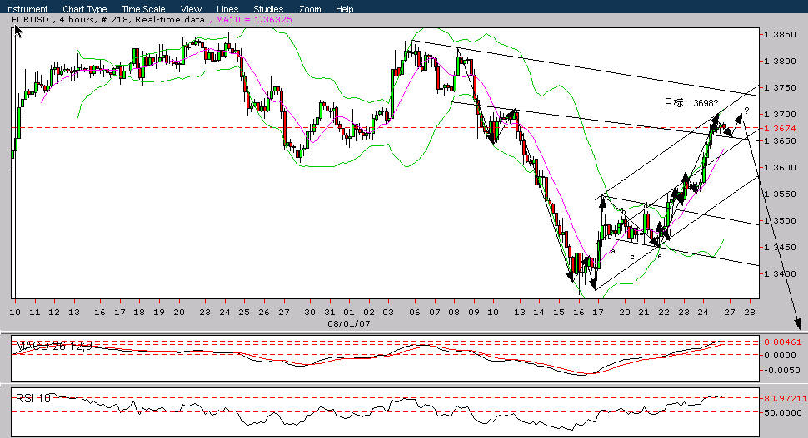Click the RSI 10 study label

[33, 398]
